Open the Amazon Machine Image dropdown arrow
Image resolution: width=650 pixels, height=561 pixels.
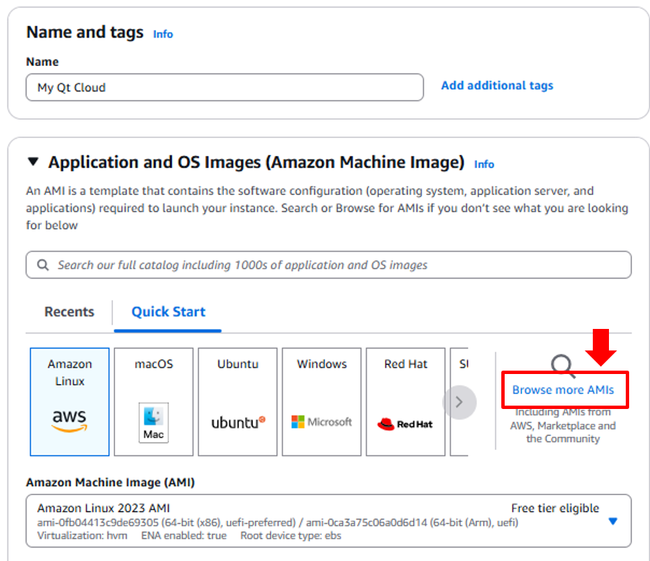click(612, 521)
